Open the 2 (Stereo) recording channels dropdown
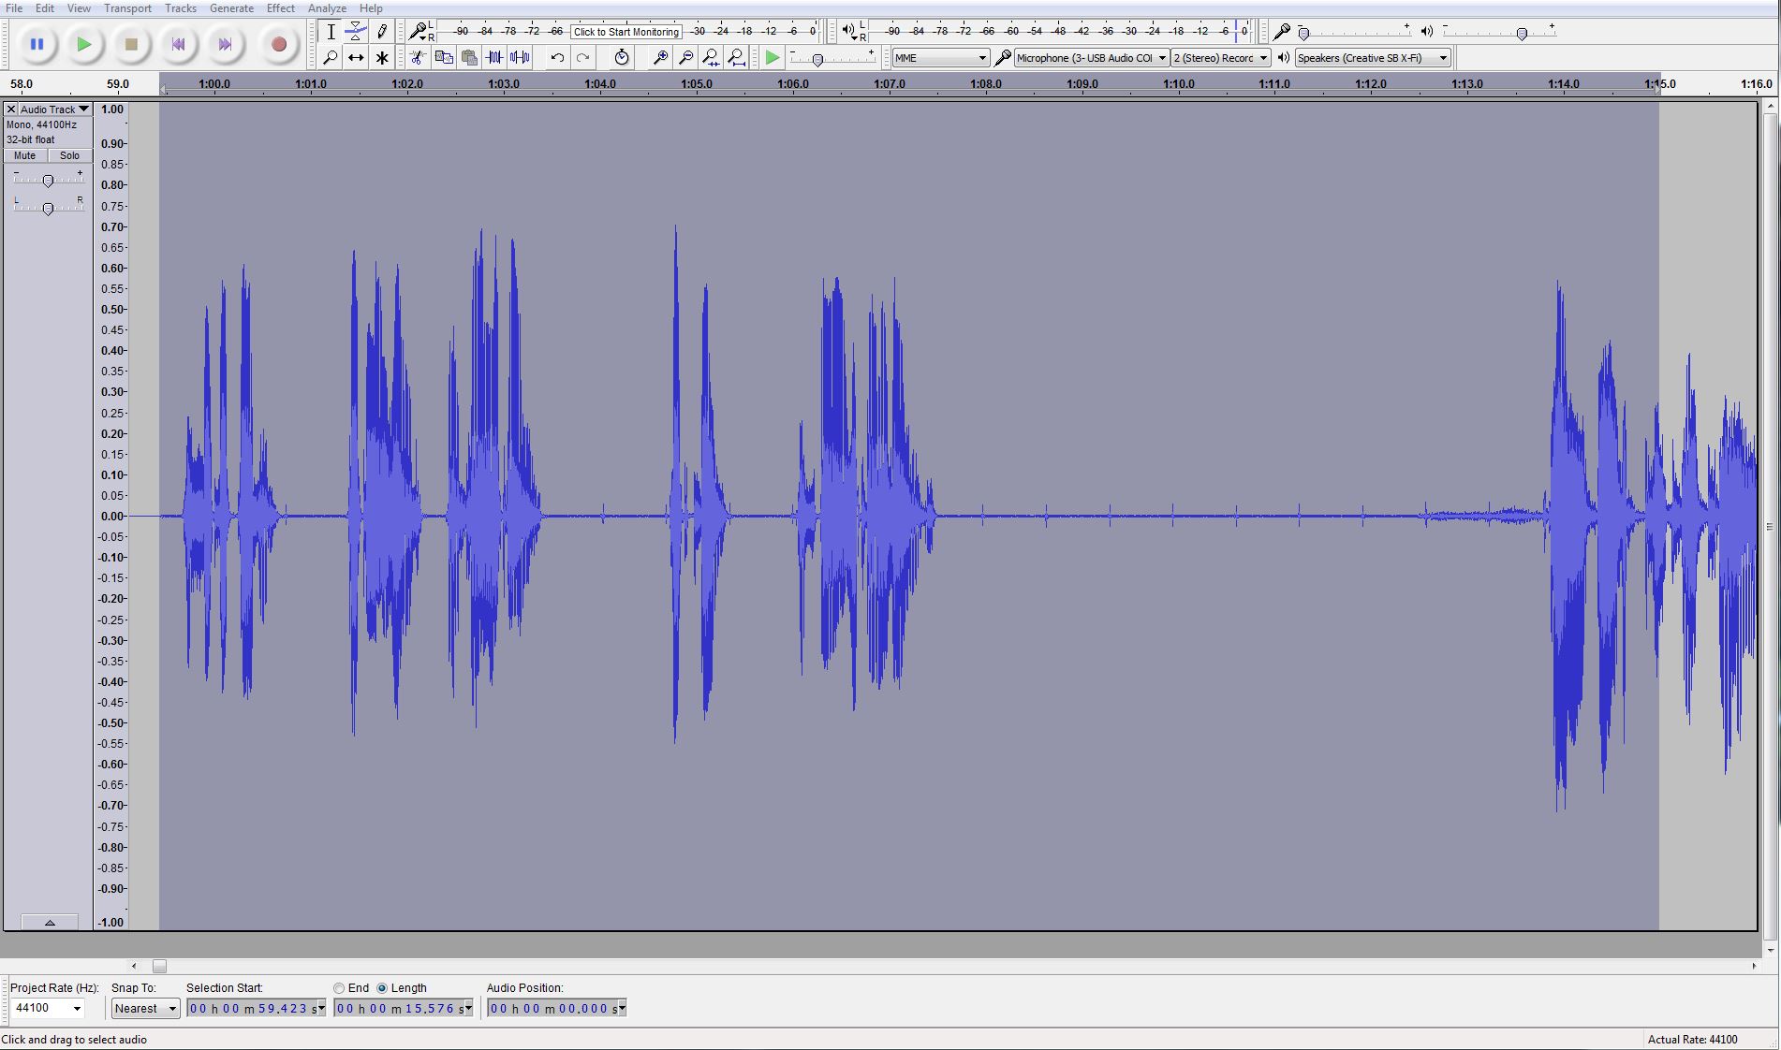The image size is (1781, 1050). [1220, 58]
